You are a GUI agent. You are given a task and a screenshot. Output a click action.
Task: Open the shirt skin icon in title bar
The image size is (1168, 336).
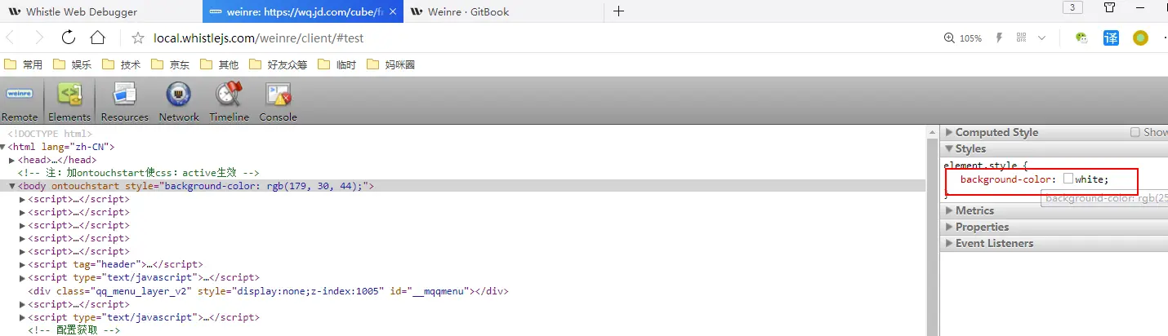[1110, 7]
